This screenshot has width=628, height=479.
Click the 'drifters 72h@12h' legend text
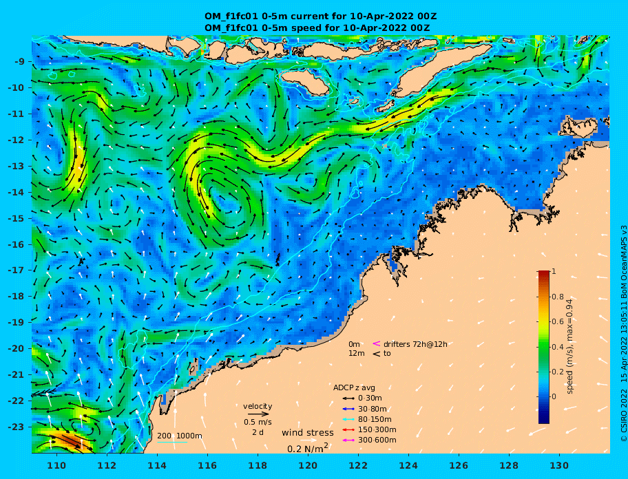(415, 344)
